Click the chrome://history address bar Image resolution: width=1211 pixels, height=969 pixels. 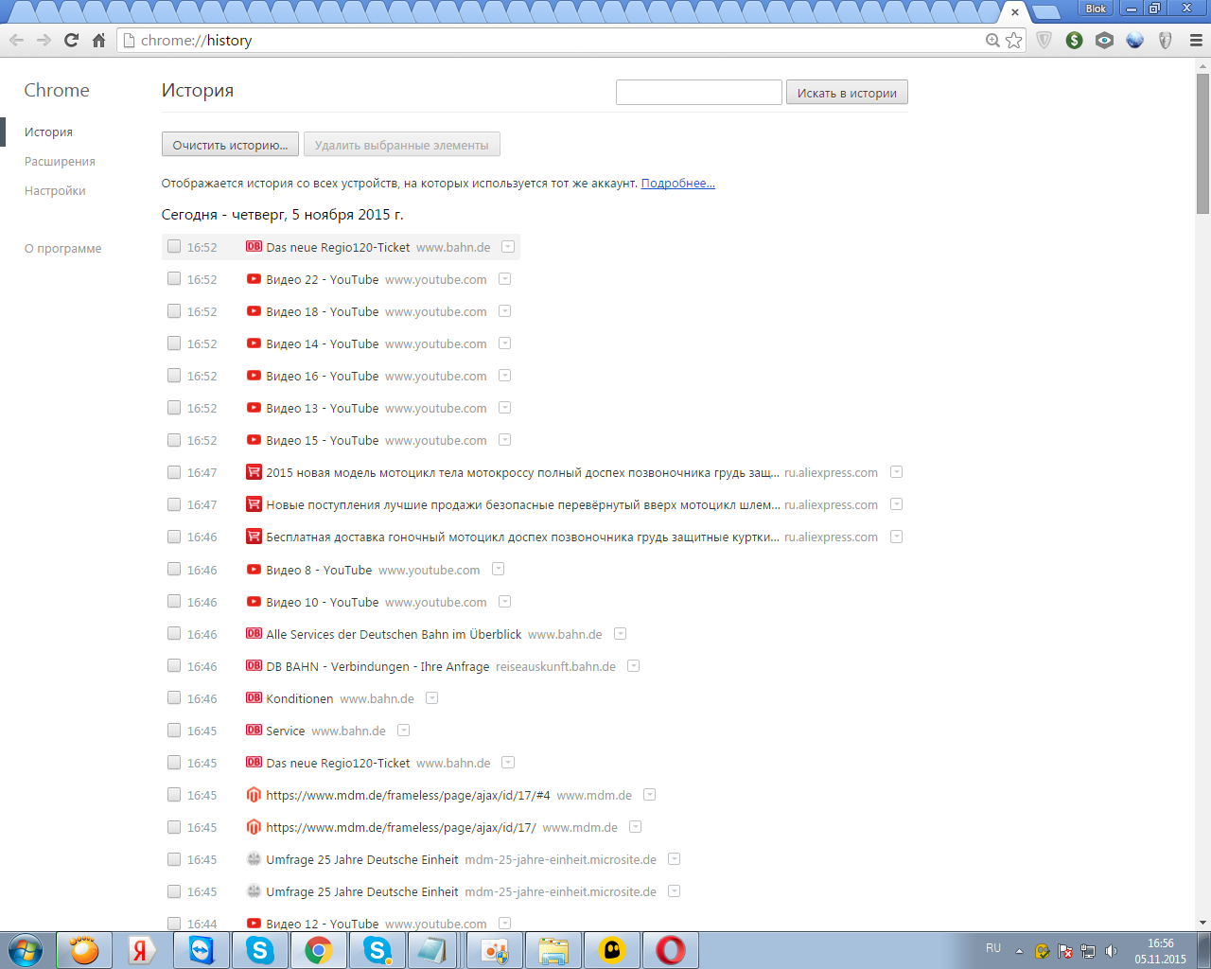pos(558,41)
